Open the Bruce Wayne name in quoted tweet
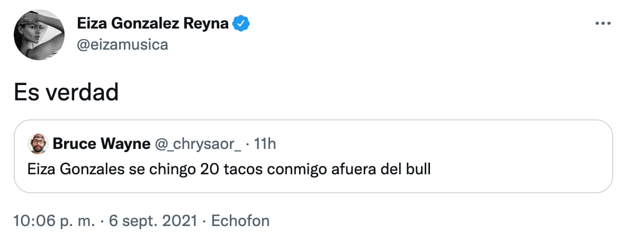 pos(101,144)
